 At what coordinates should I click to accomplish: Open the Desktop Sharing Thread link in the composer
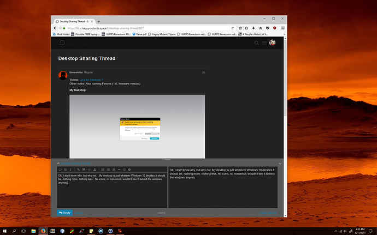75,164
